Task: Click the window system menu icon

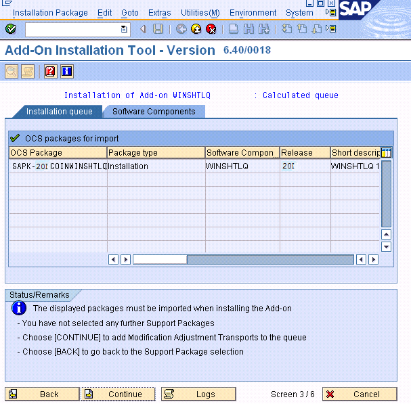Action: pos(7,3)
